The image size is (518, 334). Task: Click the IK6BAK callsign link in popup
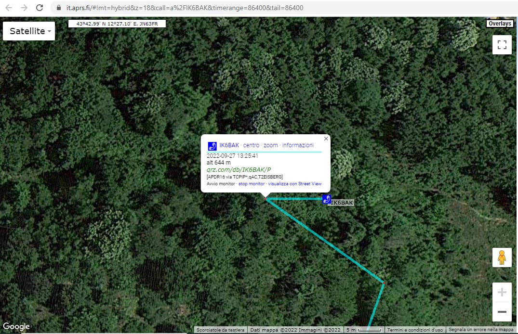(x=229, y=145)
